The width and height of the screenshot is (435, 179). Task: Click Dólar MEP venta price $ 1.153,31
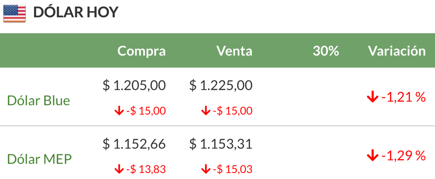pyautogui.click(x=221, y=144)
